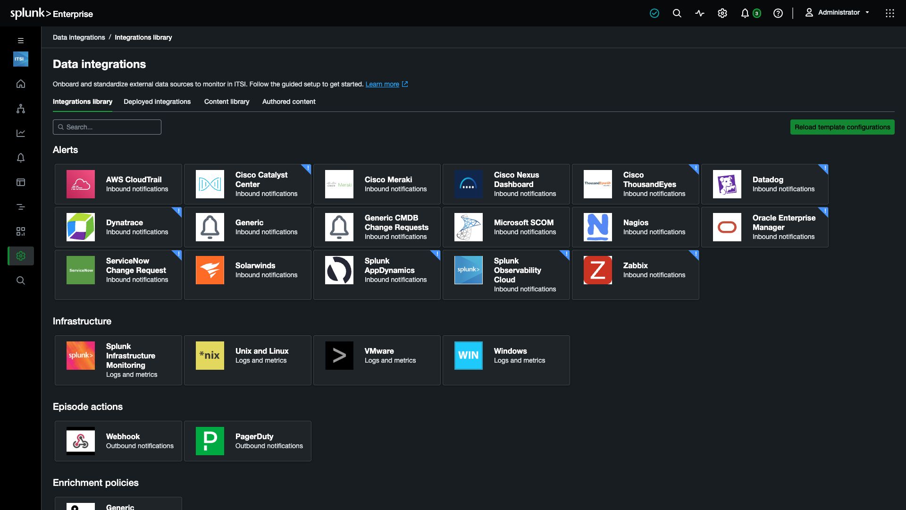Switch to Integrations library tab
906x510 pixels.
coord(83,102)
